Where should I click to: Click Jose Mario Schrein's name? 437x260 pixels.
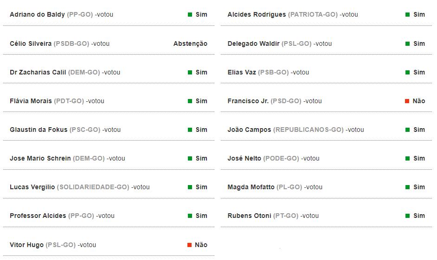pyautogui.click(x=40, y=158)
